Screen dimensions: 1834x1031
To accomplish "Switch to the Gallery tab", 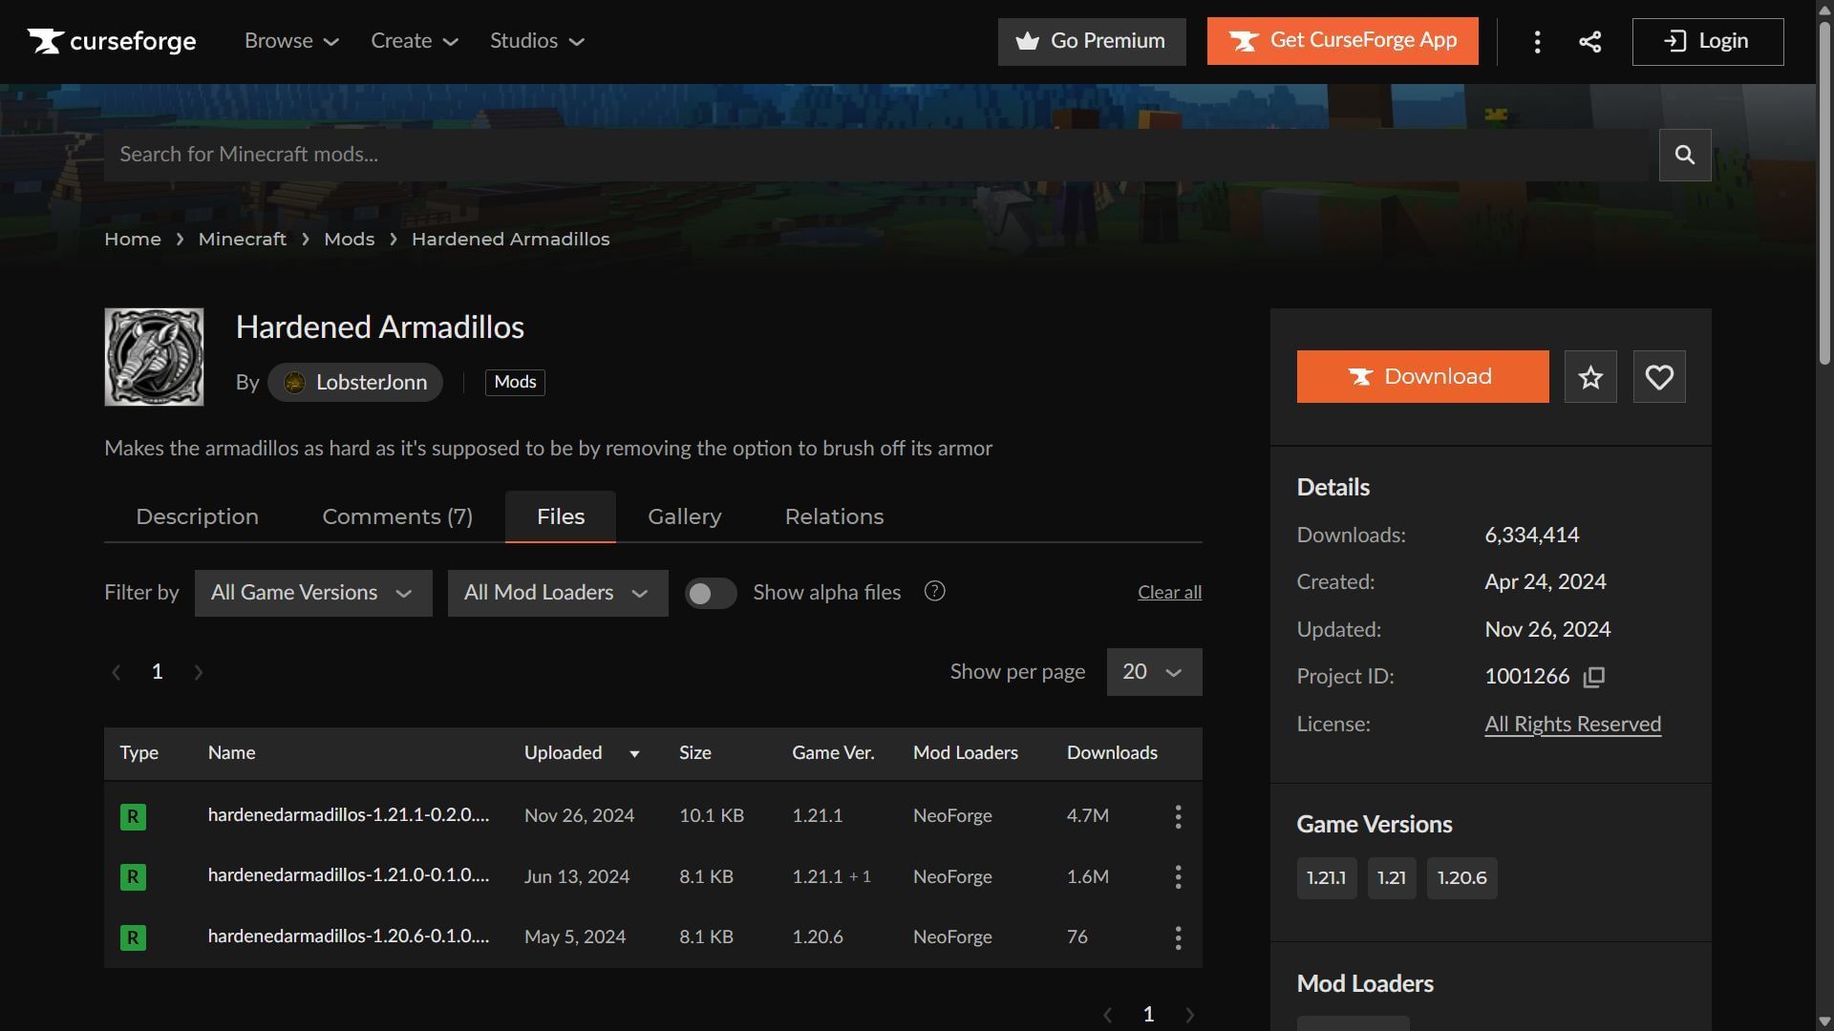I will pyautogui.click(x=684, y=516).
